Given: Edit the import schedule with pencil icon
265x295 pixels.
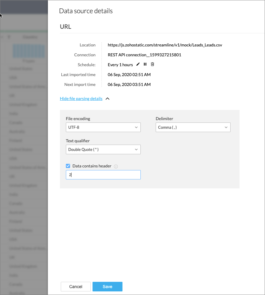Looking at the screenshot, I should point(138,64).
